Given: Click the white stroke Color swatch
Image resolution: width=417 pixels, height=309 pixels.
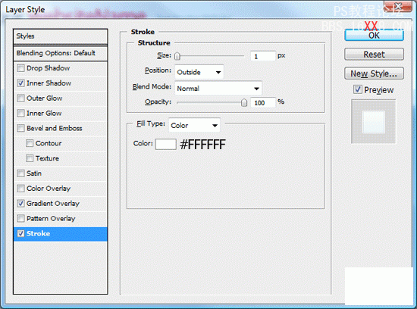Looking at the screenshot, I should [166, 144].
